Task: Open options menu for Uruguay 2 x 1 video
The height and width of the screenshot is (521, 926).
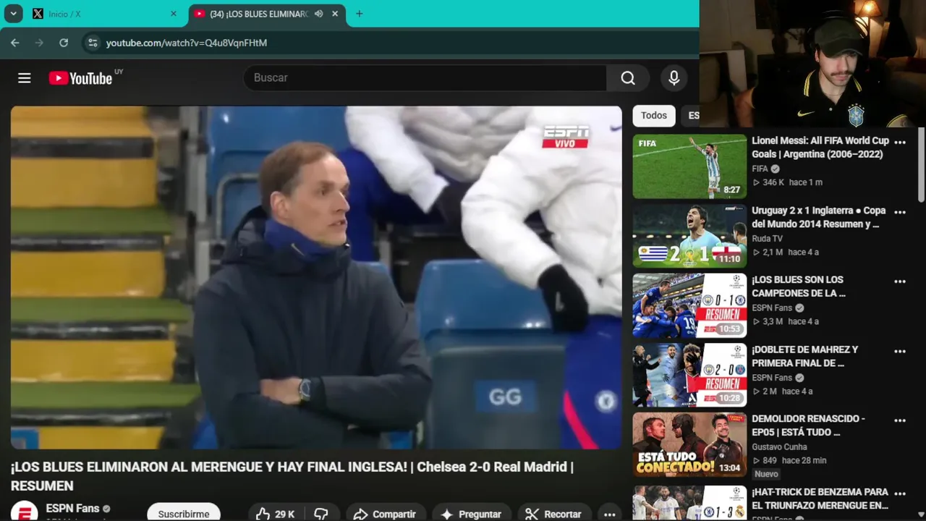Action: [x=900, y=212]
